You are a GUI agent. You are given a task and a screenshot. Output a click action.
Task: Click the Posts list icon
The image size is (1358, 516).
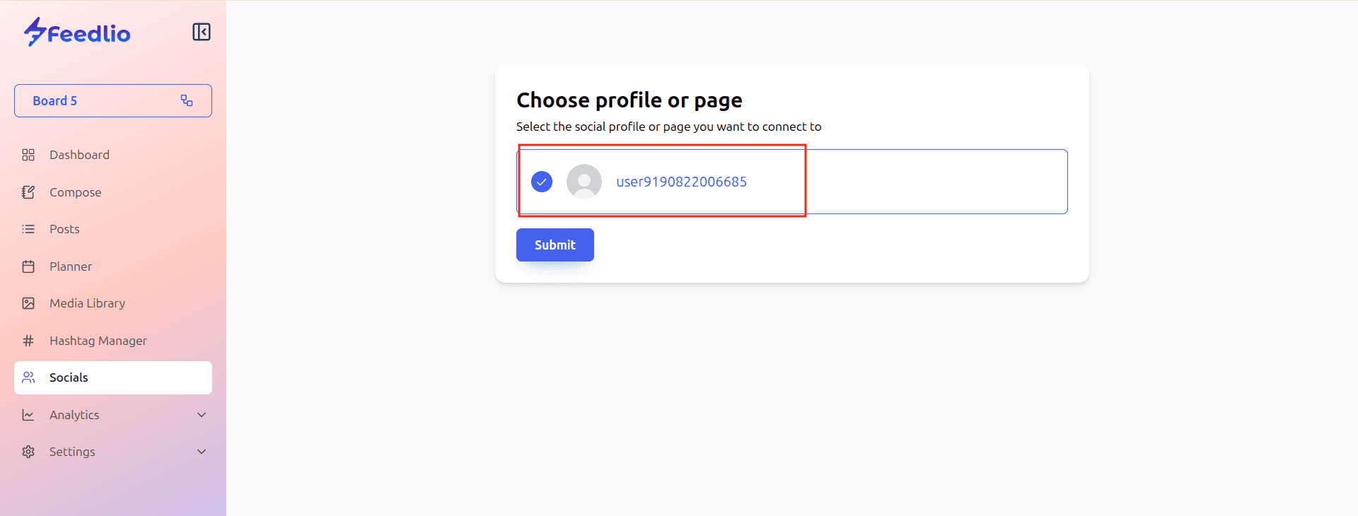tap(28, 229)
